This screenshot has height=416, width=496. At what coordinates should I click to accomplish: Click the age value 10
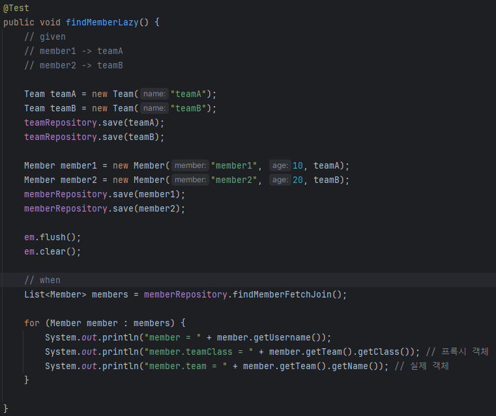(298, 165)
